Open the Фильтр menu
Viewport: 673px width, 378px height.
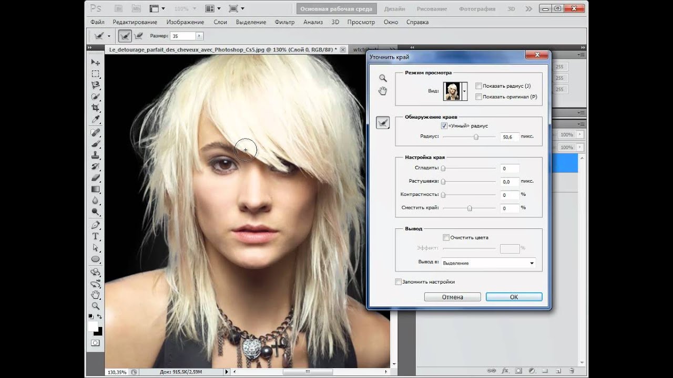click(x=284, y=22)
